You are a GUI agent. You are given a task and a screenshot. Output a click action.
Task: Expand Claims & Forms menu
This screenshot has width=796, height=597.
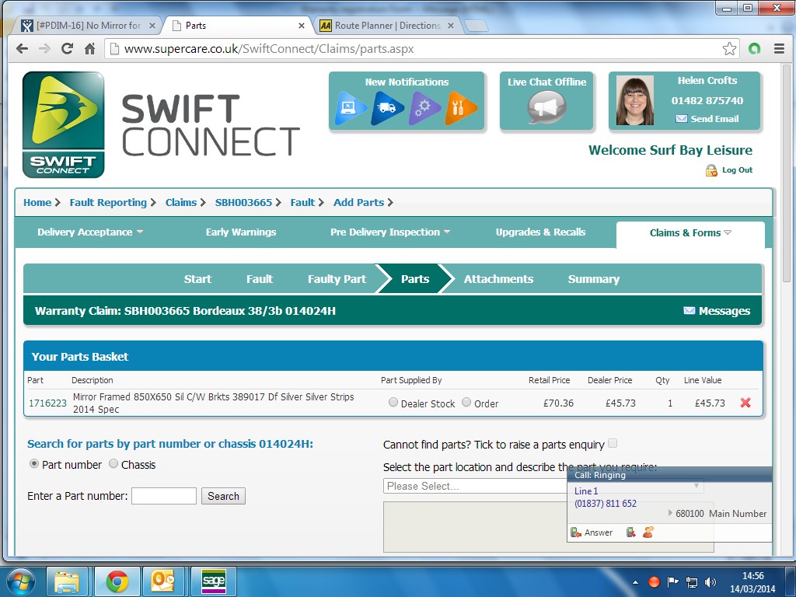pos(690,233)
